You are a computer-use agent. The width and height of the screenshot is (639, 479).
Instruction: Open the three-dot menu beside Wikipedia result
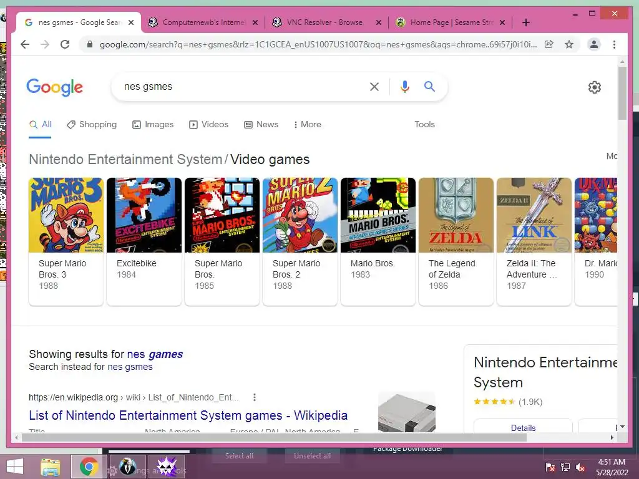255,397
